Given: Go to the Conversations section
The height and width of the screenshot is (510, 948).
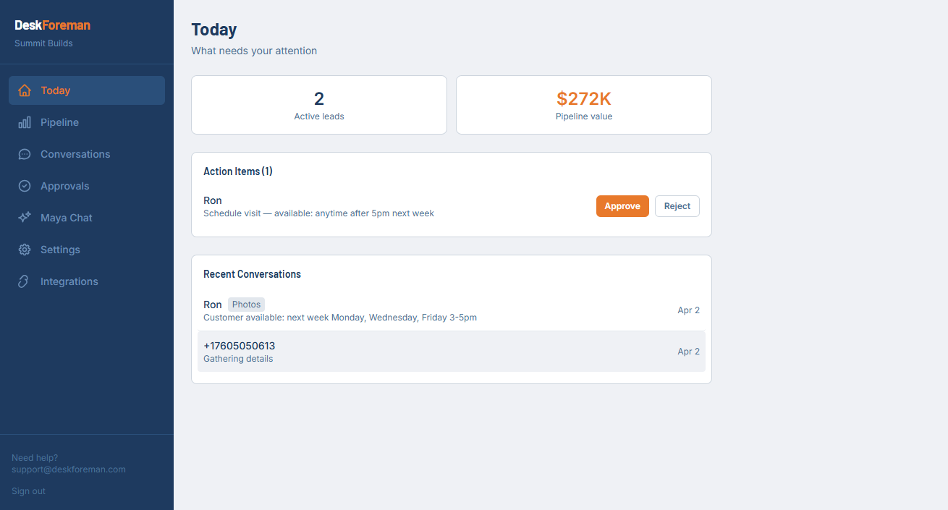Looking at the screenshot, I should coord(75,154).
